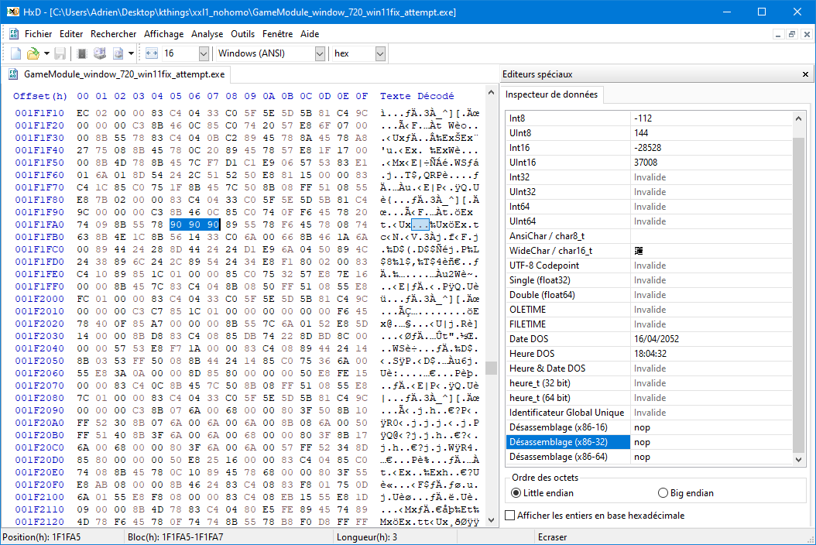
Task: Close the inner document window
Action: (x=807, y=34)
